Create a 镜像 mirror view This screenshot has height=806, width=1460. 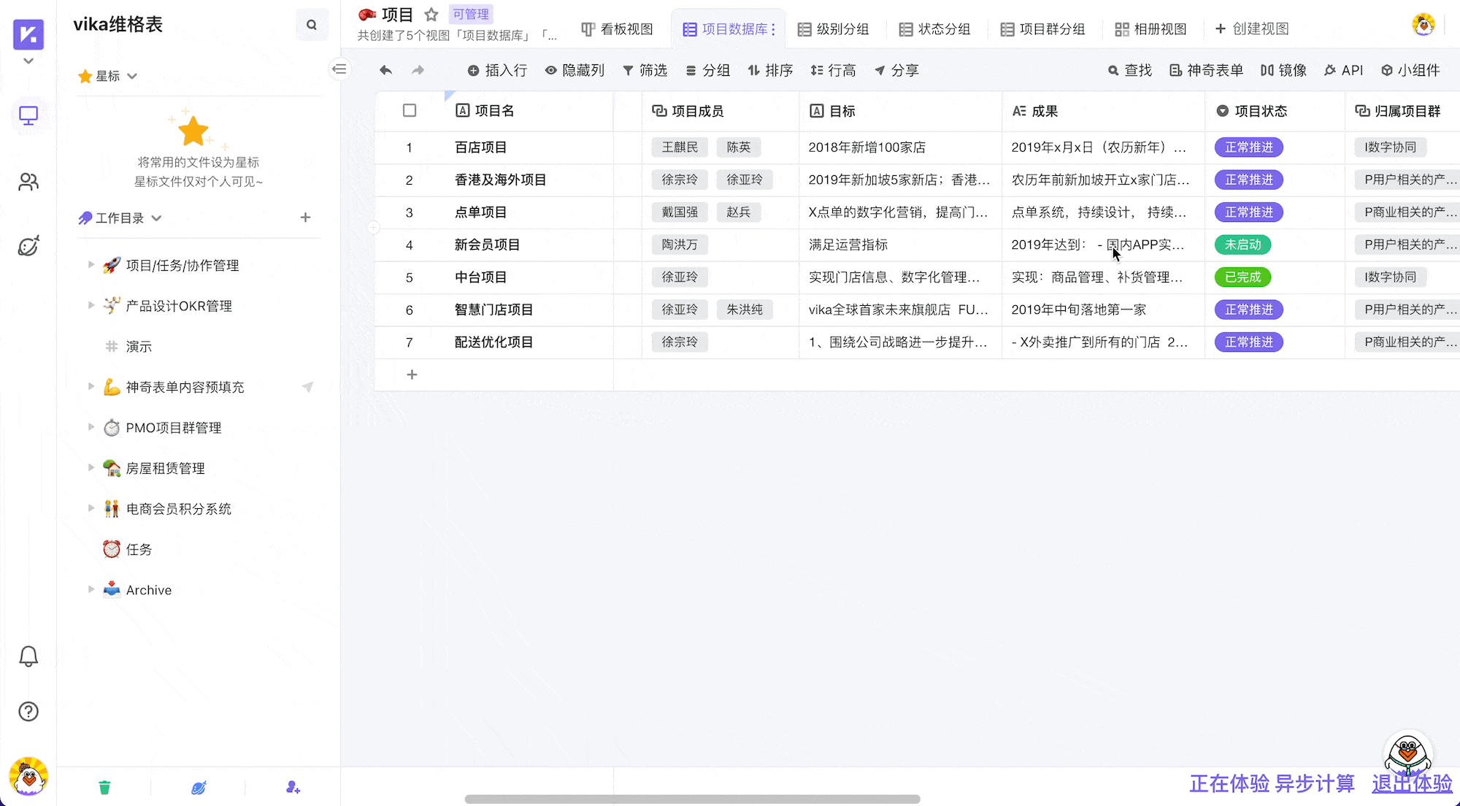coord(1284,70)
